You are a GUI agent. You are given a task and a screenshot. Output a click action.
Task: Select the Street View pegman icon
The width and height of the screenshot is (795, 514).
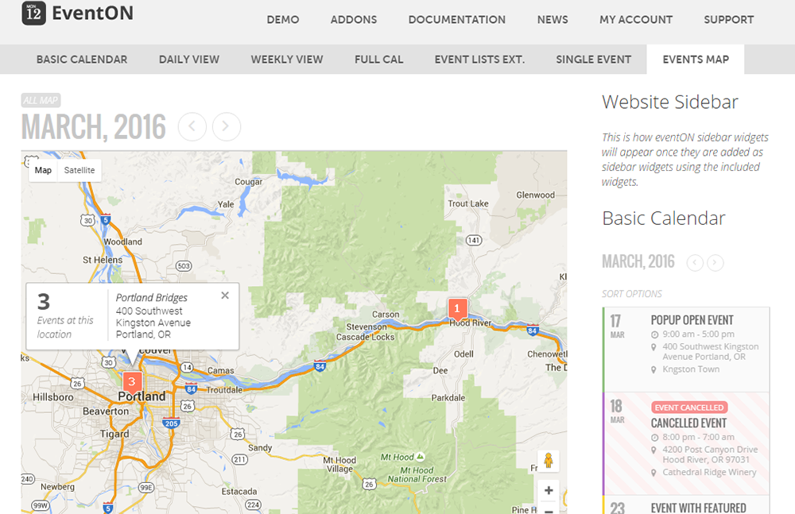tap(548, 461)
